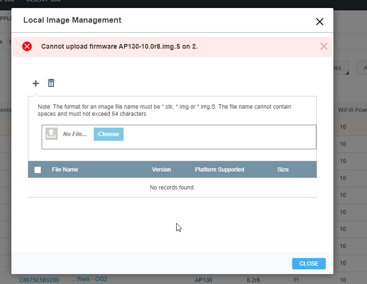
Task: Click the Size column header
Action: click(x=283, y=170)
